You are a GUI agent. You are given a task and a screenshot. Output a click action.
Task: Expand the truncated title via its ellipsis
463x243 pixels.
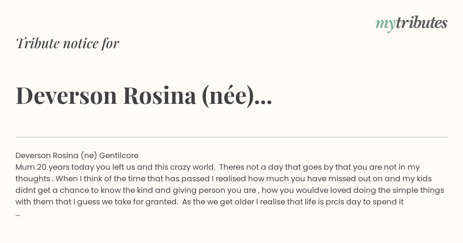264,103
